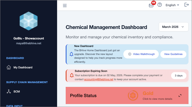This screenshot has height=107, width=192.
Task: Open the English language dropdown
Action: point(172,5)
